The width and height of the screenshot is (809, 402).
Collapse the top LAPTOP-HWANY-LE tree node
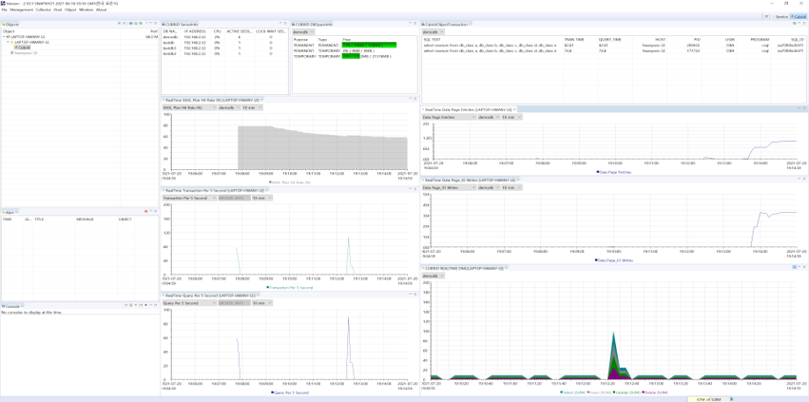click(x=5, y=37)
